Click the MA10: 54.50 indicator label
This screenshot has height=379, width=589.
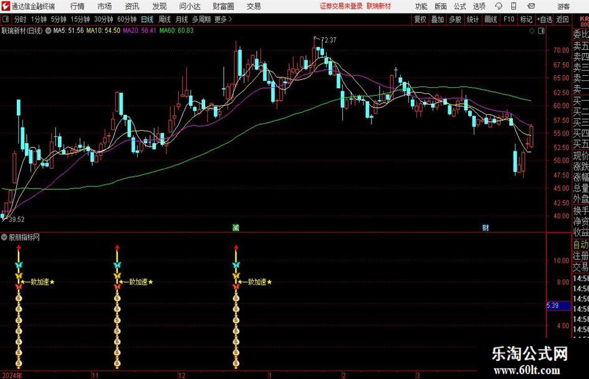103,30
